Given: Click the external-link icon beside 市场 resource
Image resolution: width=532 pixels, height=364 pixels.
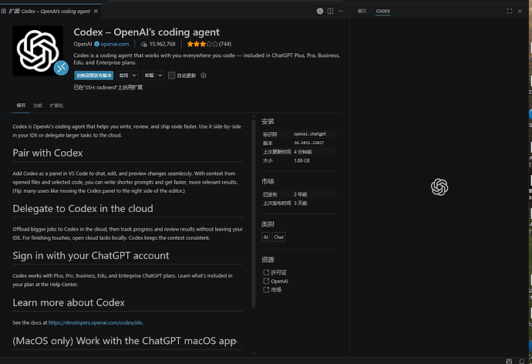Looking at the screenshot, I should tap(266, 290).
